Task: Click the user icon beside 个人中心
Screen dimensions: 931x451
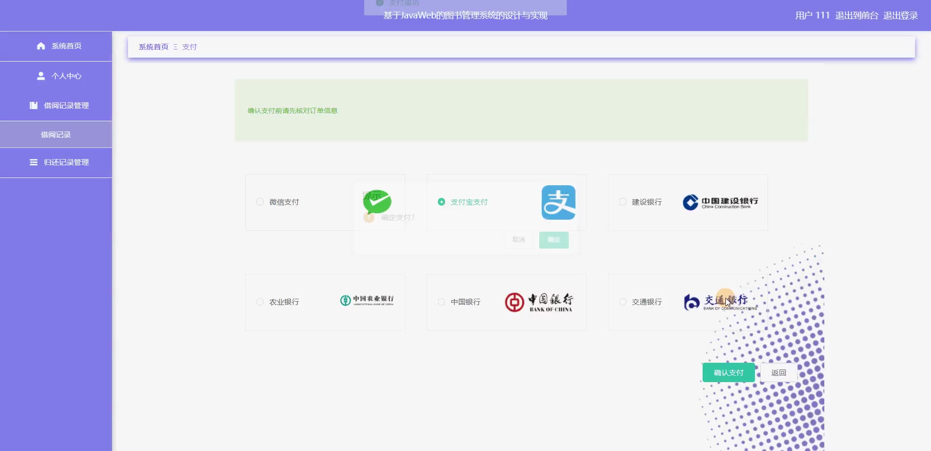Action: (41, 76)
